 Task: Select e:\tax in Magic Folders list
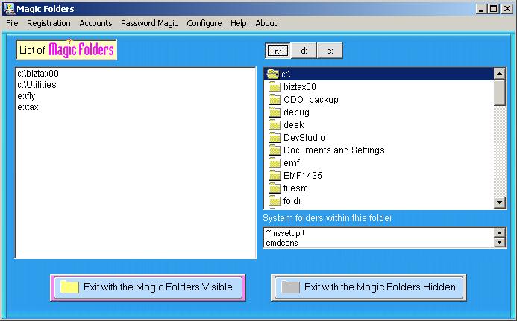(x=28, y=107)
